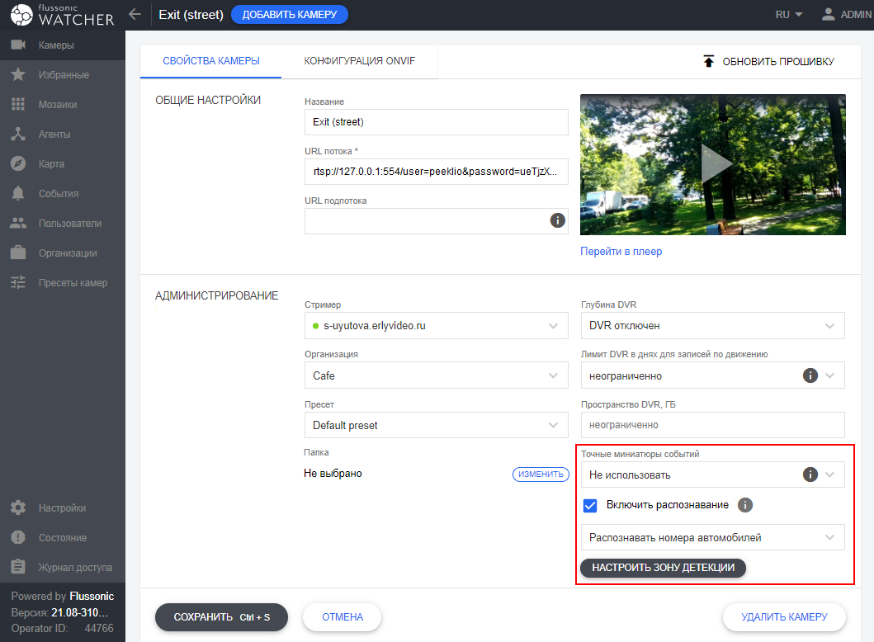This screenshot has width=874, height=642.
Task: Select the camera properties tab
Action: (x=211, y=61)
